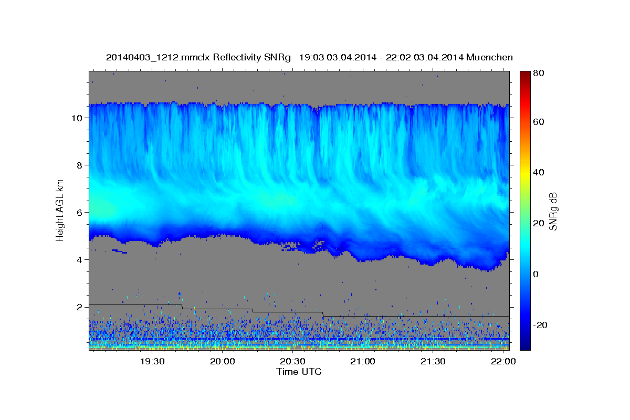
Task: Click the 21:00 time tick label
Action: tap(363, 361)
